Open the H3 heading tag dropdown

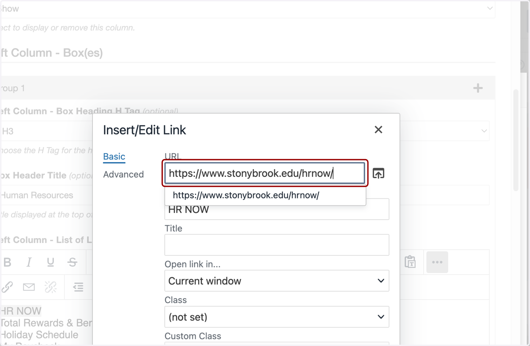pos(245,131)
